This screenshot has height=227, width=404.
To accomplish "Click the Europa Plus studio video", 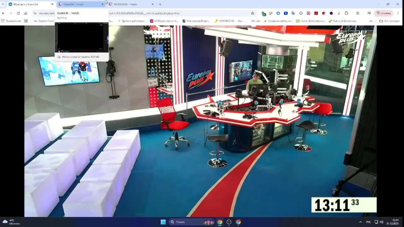I will 200,121.
